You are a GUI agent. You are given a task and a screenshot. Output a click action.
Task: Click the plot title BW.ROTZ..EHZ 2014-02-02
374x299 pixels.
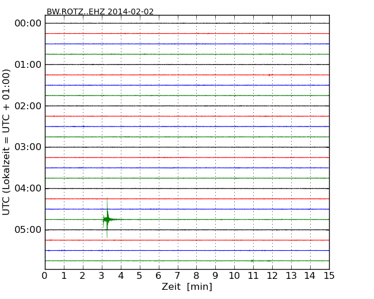pyautogui.click(x=100, y=11)
